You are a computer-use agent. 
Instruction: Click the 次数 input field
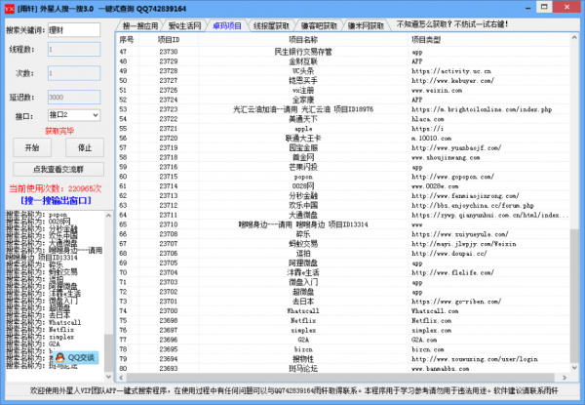pyautogui.click(x=74, y=73)
